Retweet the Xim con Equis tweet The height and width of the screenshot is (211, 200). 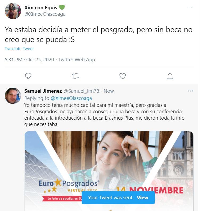(76, 76)
